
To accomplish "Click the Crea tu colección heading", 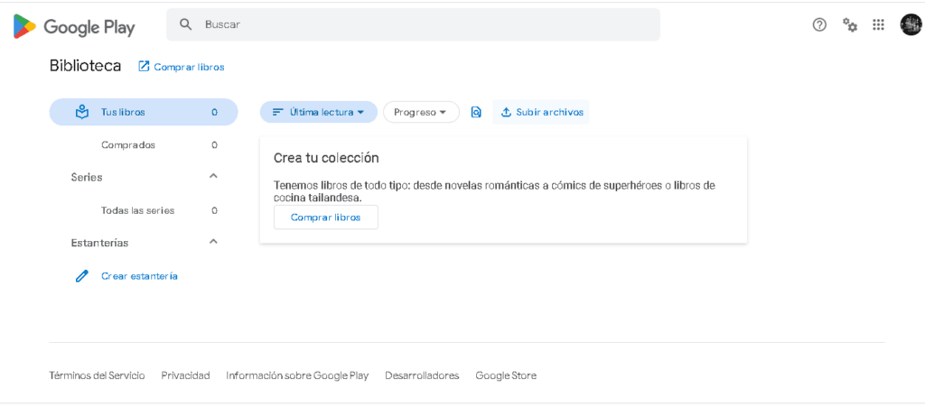I will 326,158.
